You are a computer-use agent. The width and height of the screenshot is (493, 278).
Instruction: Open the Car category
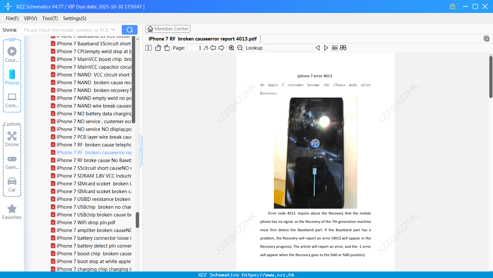click(x=12, y=185)
